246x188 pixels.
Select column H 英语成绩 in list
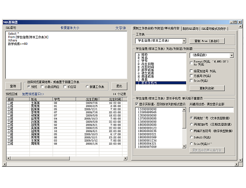[161, 77]
